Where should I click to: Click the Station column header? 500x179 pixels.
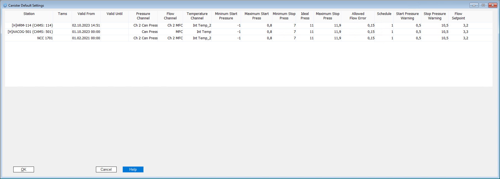29,14
